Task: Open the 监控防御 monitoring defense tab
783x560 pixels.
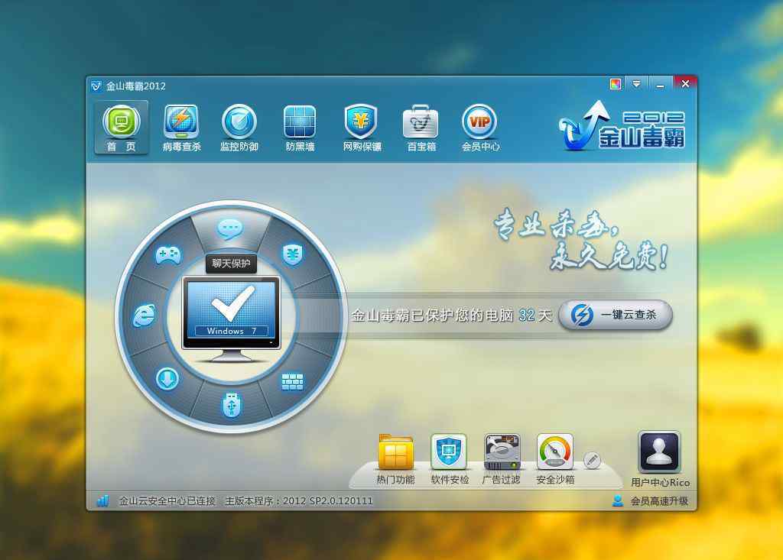Action: tap(239, 128)
